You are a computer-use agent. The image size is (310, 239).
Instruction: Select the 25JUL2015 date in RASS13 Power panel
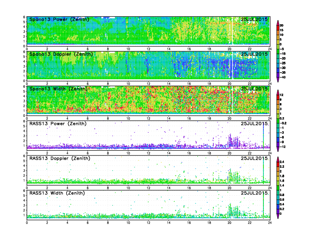click(254, 123)
